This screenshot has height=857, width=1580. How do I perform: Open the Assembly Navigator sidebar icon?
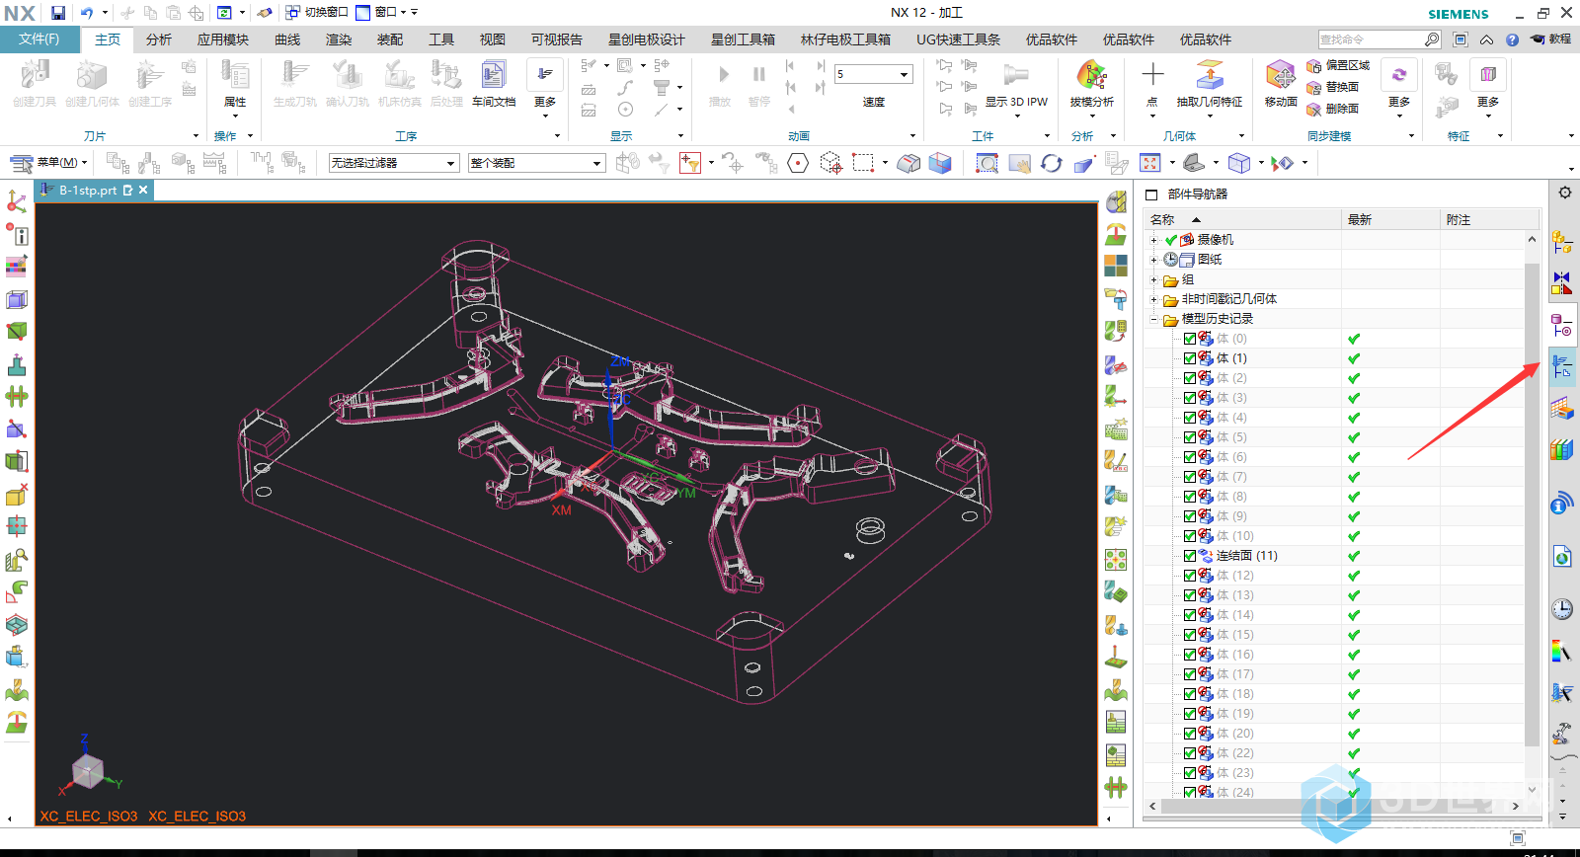1562,243
